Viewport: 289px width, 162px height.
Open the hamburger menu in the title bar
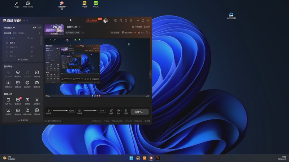pos(131,21)
